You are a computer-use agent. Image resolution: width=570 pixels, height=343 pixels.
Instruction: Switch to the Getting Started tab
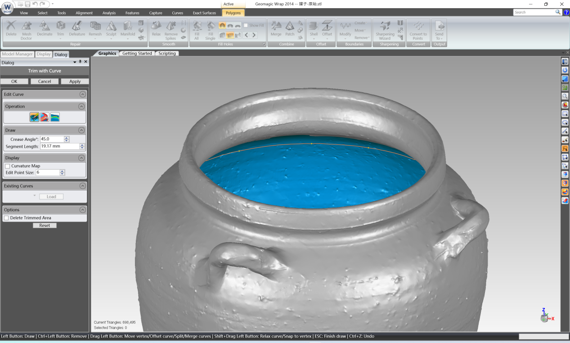point(137,53)
